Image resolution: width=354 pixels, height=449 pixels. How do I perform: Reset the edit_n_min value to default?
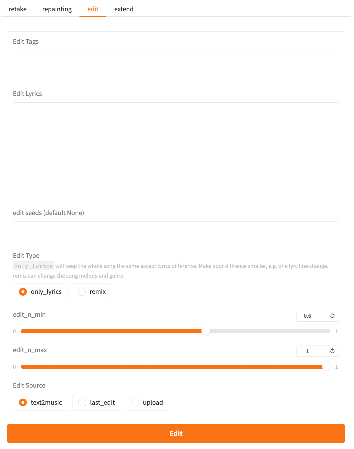332,316
